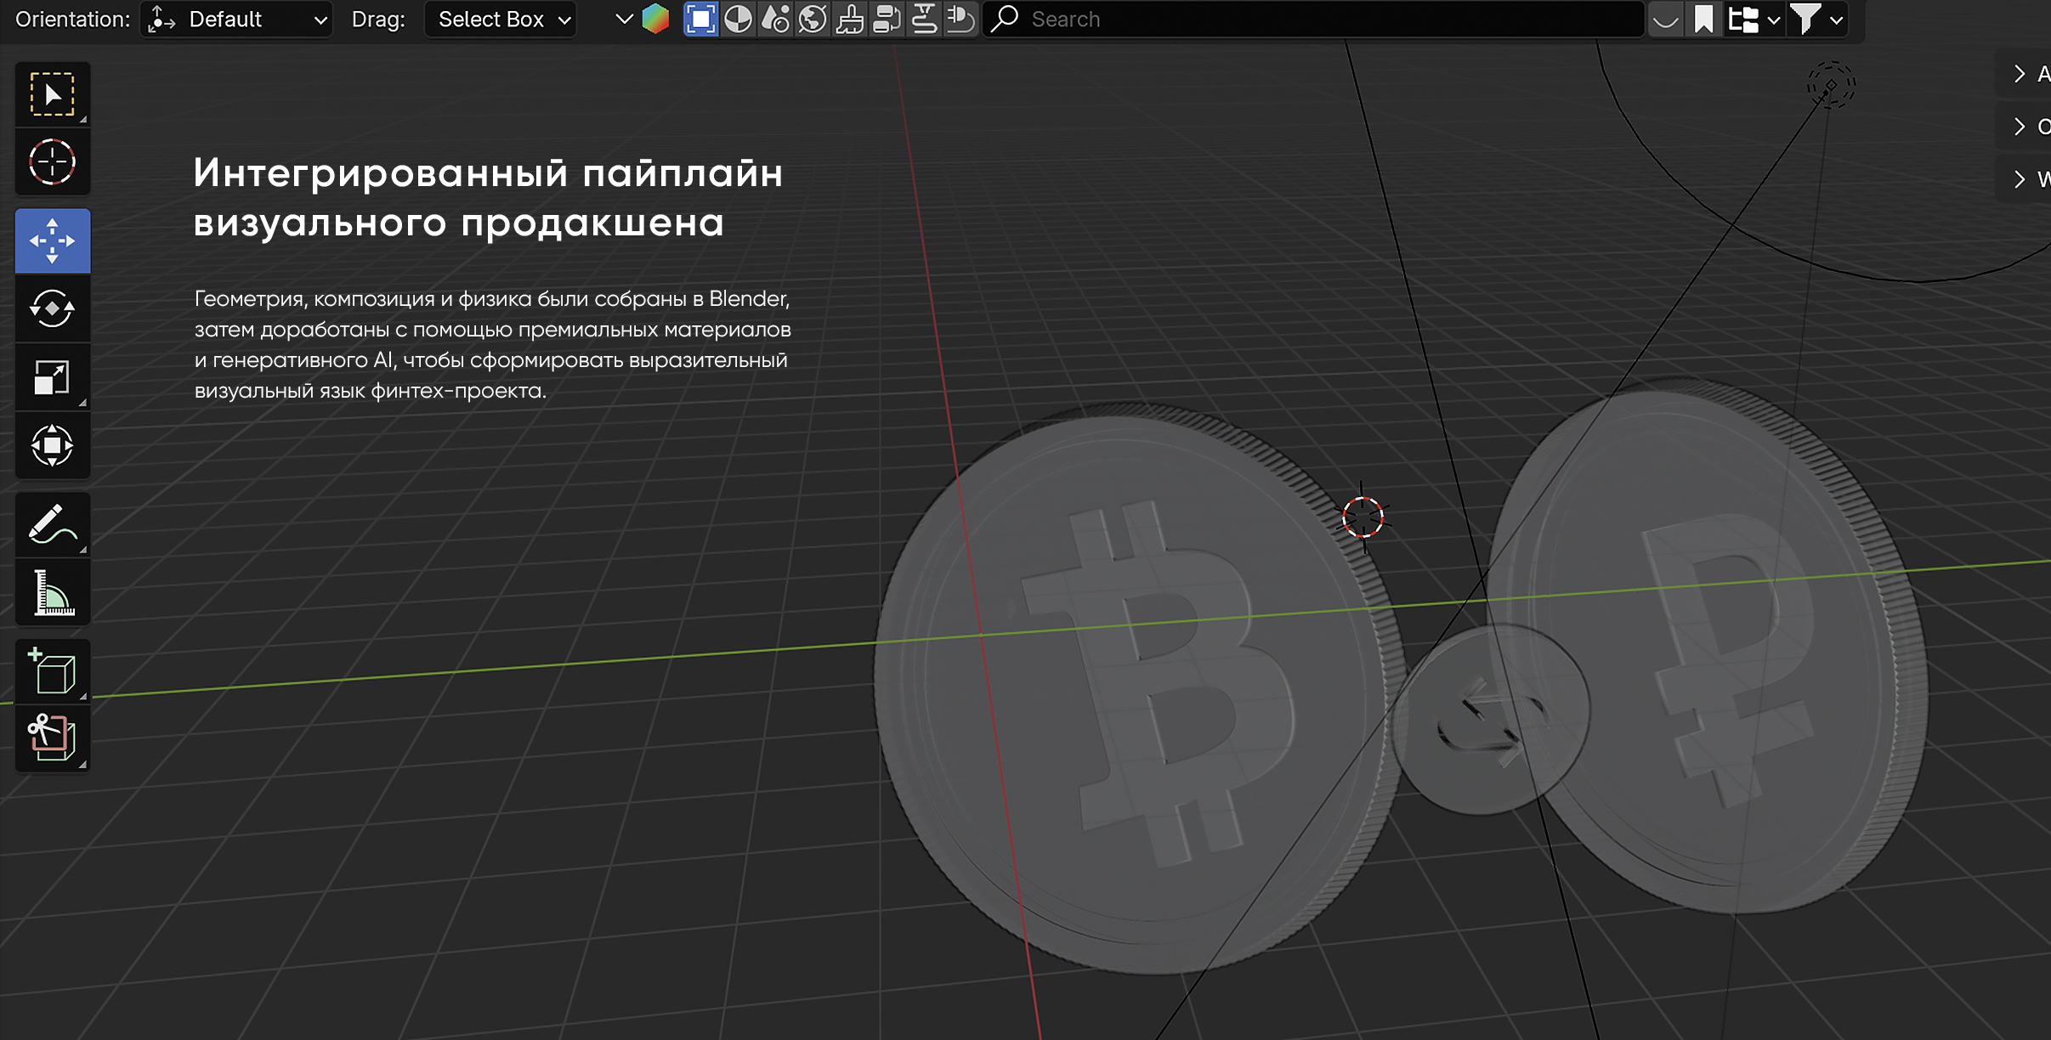Toggle the half-filled circle filter button
2051x1040 pixels.
738,19
